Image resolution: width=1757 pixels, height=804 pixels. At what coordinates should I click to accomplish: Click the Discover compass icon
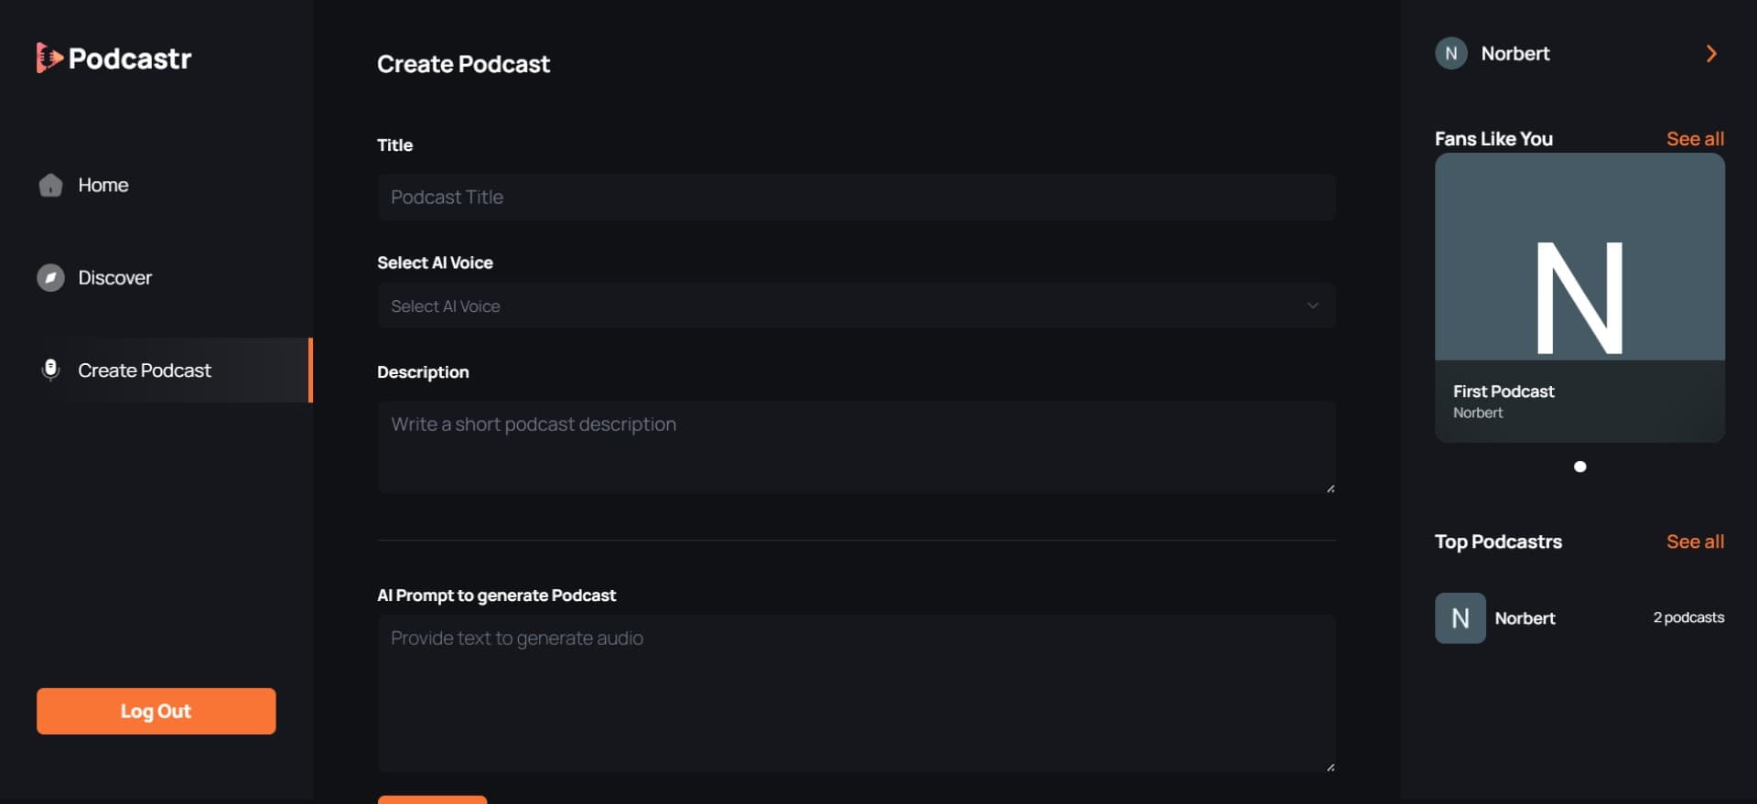[x=50, y=277]
